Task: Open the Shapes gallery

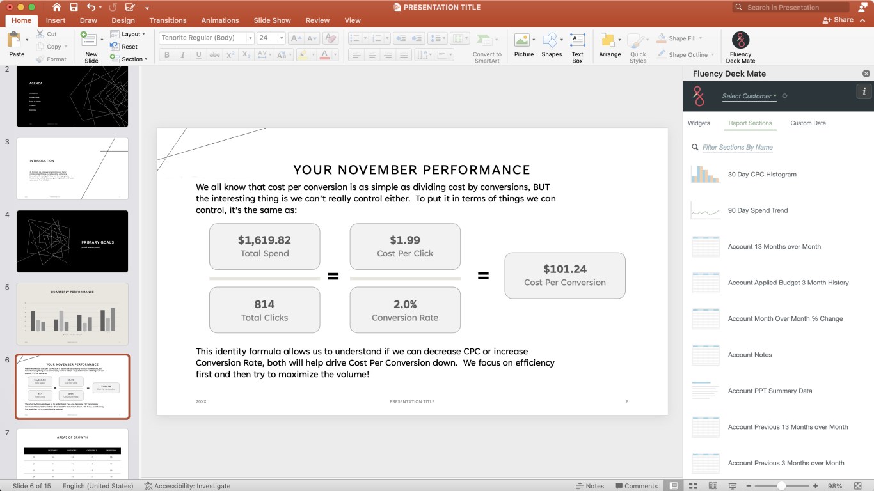Action: coord(550,45)
